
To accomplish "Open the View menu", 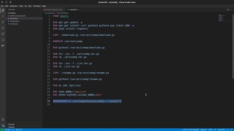I will point(21,6).
